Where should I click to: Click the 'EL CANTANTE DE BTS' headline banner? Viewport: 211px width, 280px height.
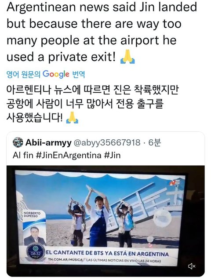click(107, 253)
